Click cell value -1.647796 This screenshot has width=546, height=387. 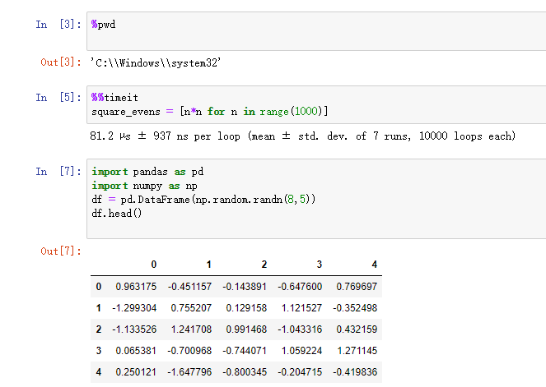click(189, 372)
